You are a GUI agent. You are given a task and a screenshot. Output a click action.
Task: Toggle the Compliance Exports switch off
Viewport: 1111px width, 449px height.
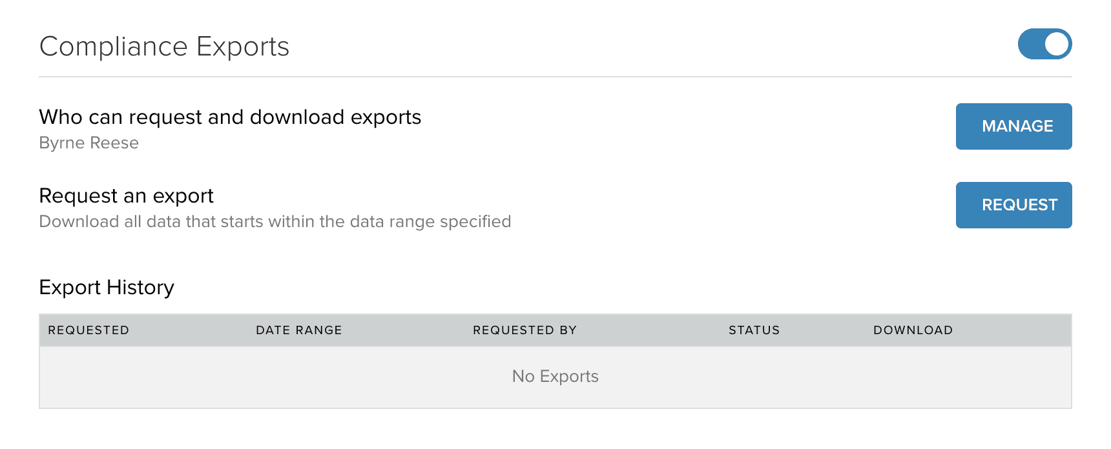point(1044,44)
